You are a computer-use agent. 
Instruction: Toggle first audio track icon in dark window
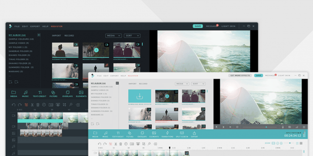(13, 146)
